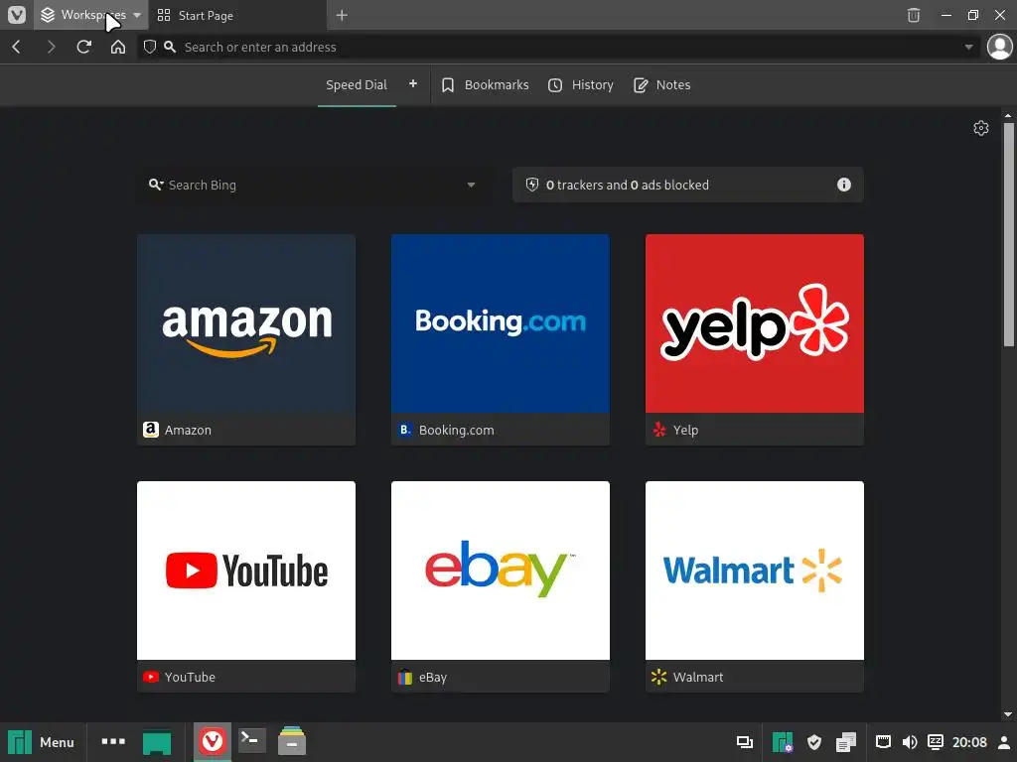Screen dimensions: 1017x762
Task: Open the Workspaces dropdown
Action: pos(90,15)
